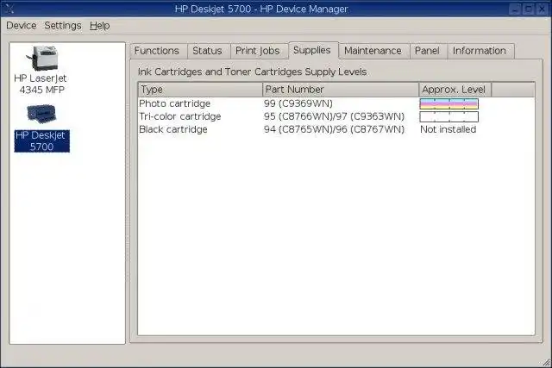Maximize the HP Device Manager window
This screenshot has height=368, width=552.
(x=528, y=9)
